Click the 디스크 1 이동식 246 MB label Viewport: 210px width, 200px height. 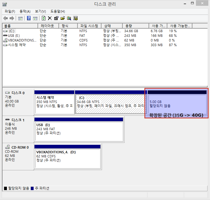pyautogui.click(x=18, y=129)
